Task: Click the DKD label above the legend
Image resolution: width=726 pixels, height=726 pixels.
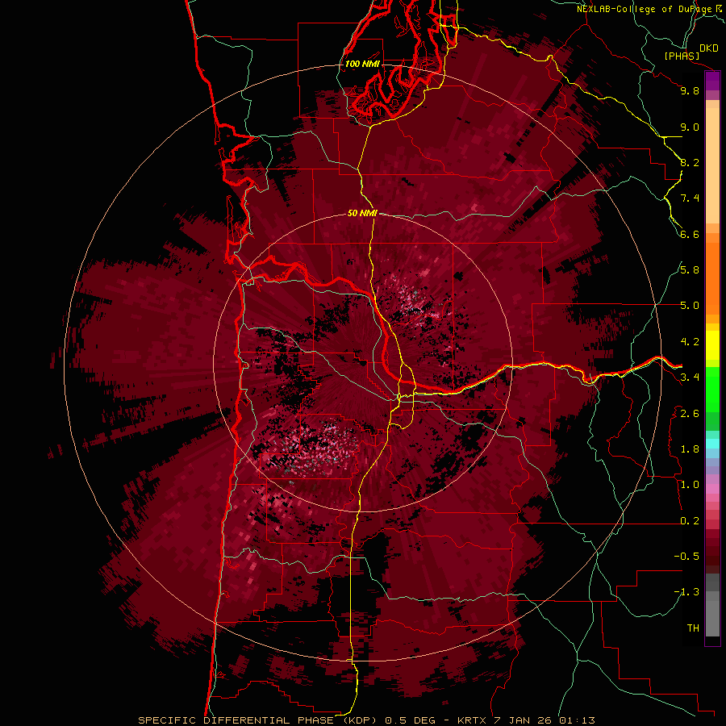Action: [709, 48]
